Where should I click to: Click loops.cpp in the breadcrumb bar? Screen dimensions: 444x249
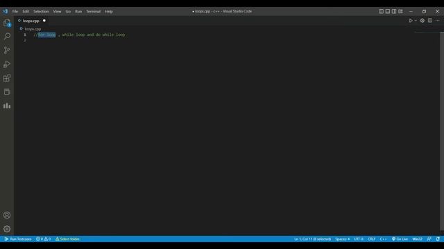pyautogui.click(x=33, y=29)
